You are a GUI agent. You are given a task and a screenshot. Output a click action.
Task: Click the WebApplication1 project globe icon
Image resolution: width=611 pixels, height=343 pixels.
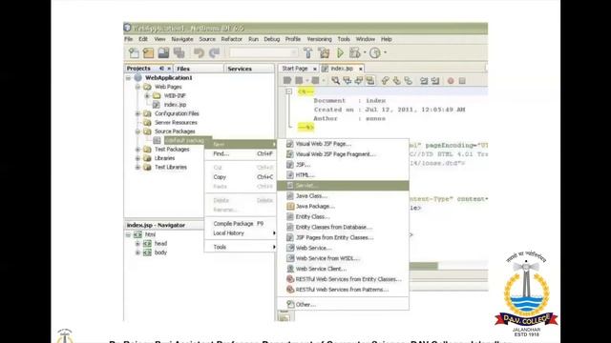[x=137, y=78]
